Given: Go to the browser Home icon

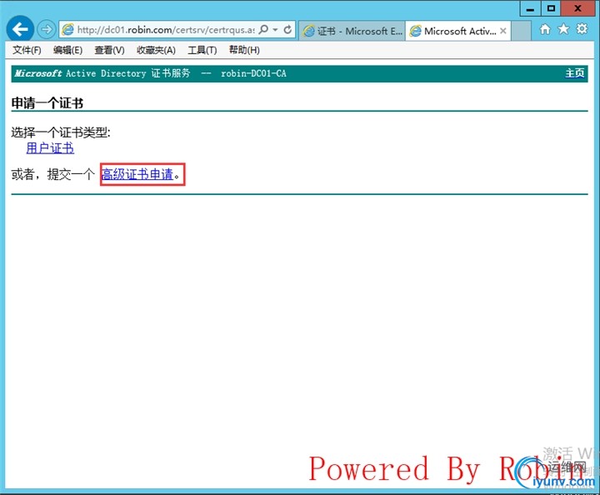Looking at the screenshot, I should point(545,29).
